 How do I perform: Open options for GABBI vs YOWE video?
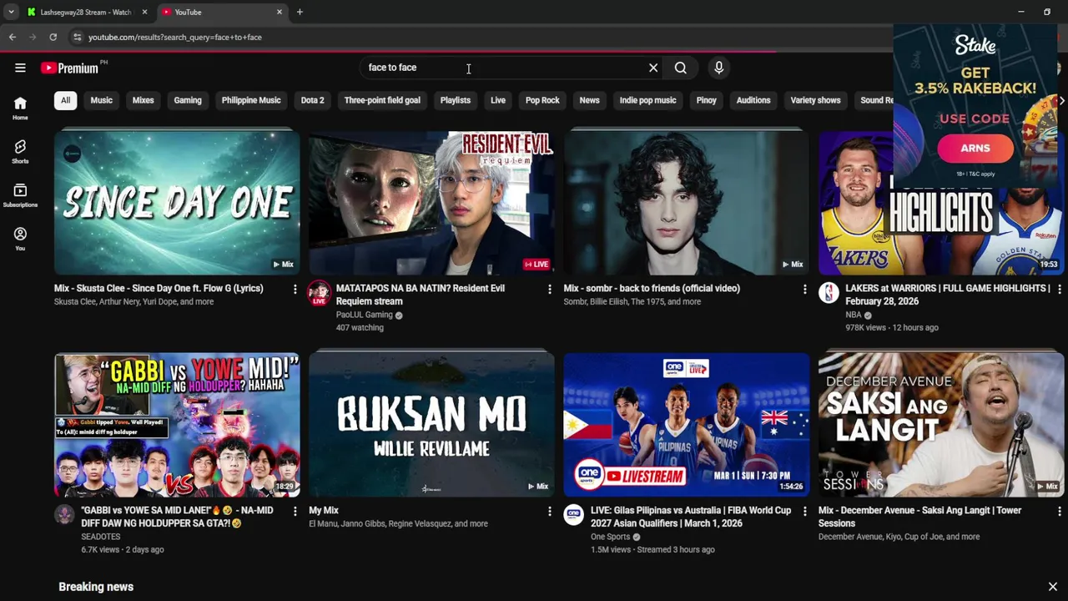pos(295,511)
